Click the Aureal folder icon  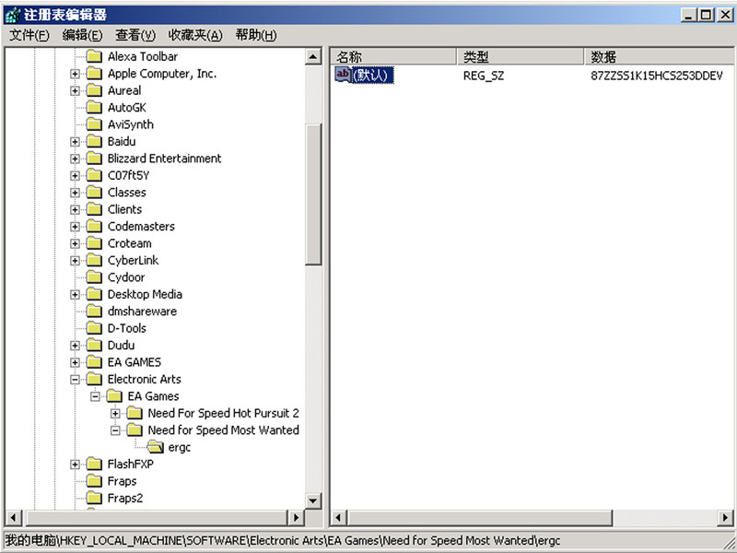click(95, 90)
